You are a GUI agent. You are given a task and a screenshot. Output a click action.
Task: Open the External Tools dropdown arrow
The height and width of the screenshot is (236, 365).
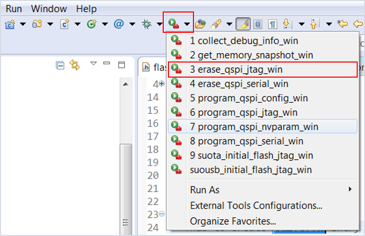tap(186, 24)
